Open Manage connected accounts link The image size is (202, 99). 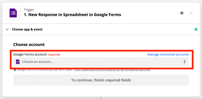click(x=168, y=54)
